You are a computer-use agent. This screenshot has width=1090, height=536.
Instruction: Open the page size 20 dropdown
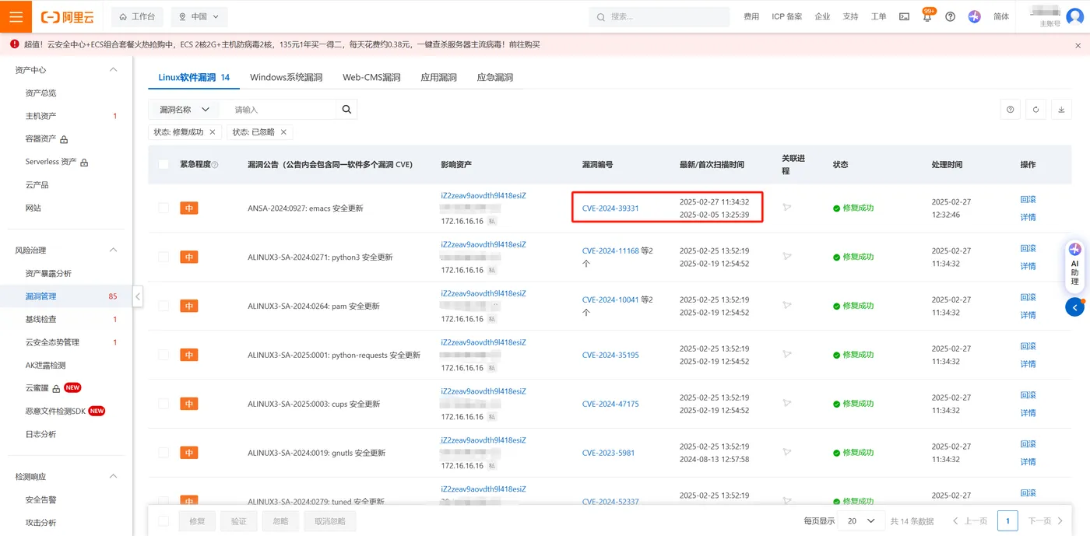pyautogui.click(x=861, y=520)
